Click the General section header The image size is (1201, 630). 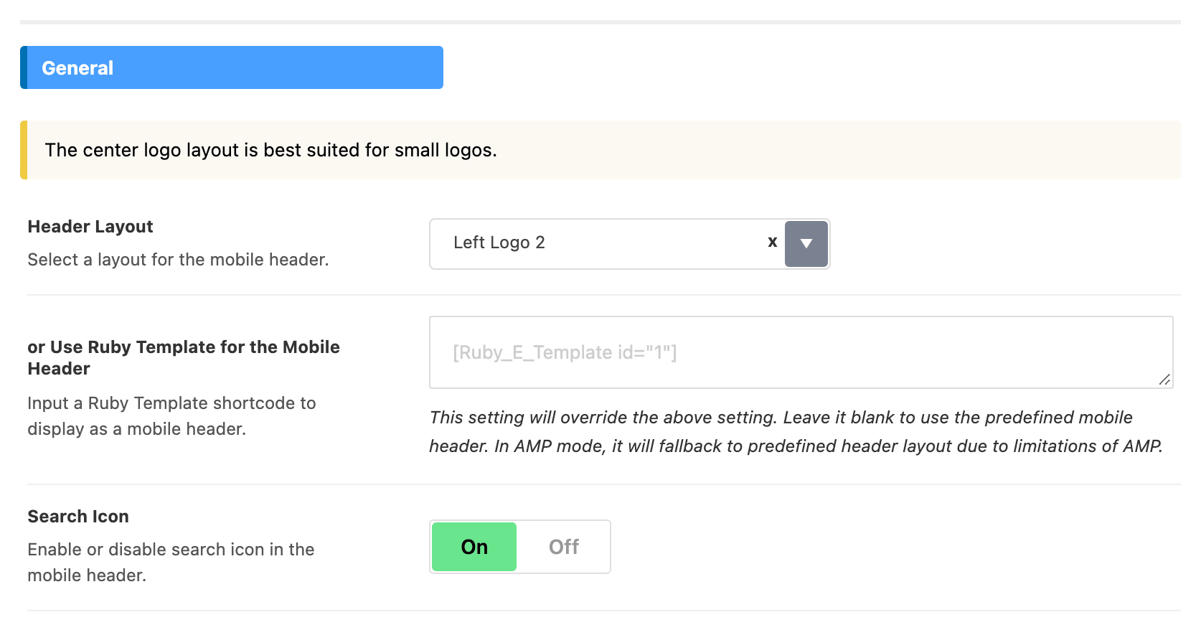tap(232, 67)
